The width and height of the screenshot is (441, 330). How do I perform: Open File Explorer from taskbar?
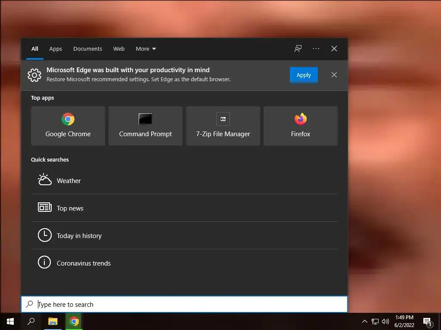(53, 321)
